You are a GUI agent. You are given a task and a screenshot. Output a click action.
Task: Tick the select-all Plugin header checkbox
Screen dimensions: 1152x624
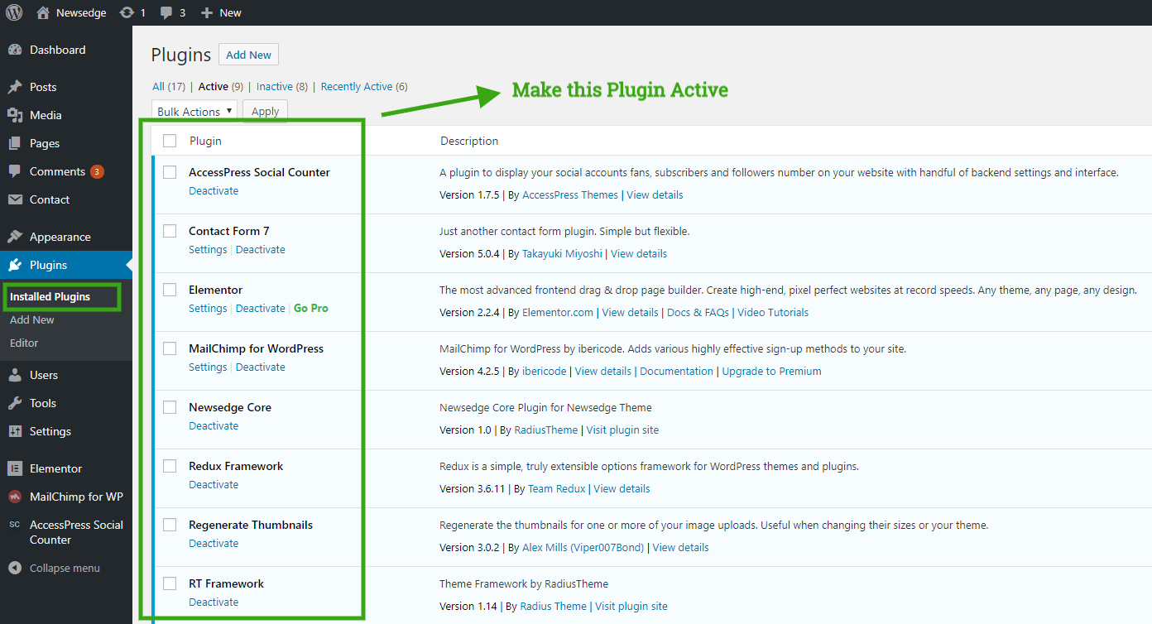(x=170, y=141)
